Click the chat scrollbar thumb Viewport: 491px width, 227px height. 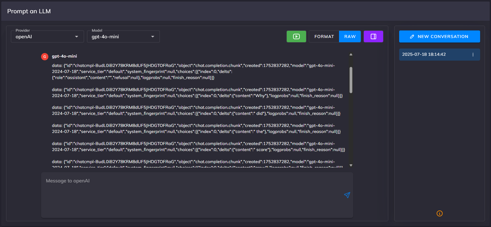click(351, 80)
